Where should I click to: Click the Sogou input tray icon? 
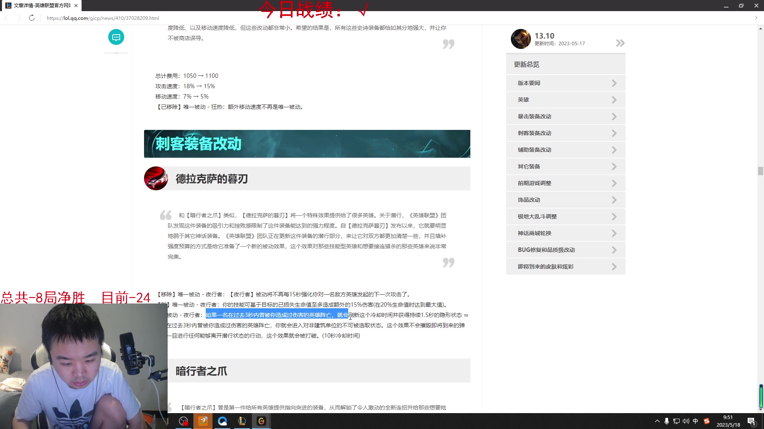707,421
